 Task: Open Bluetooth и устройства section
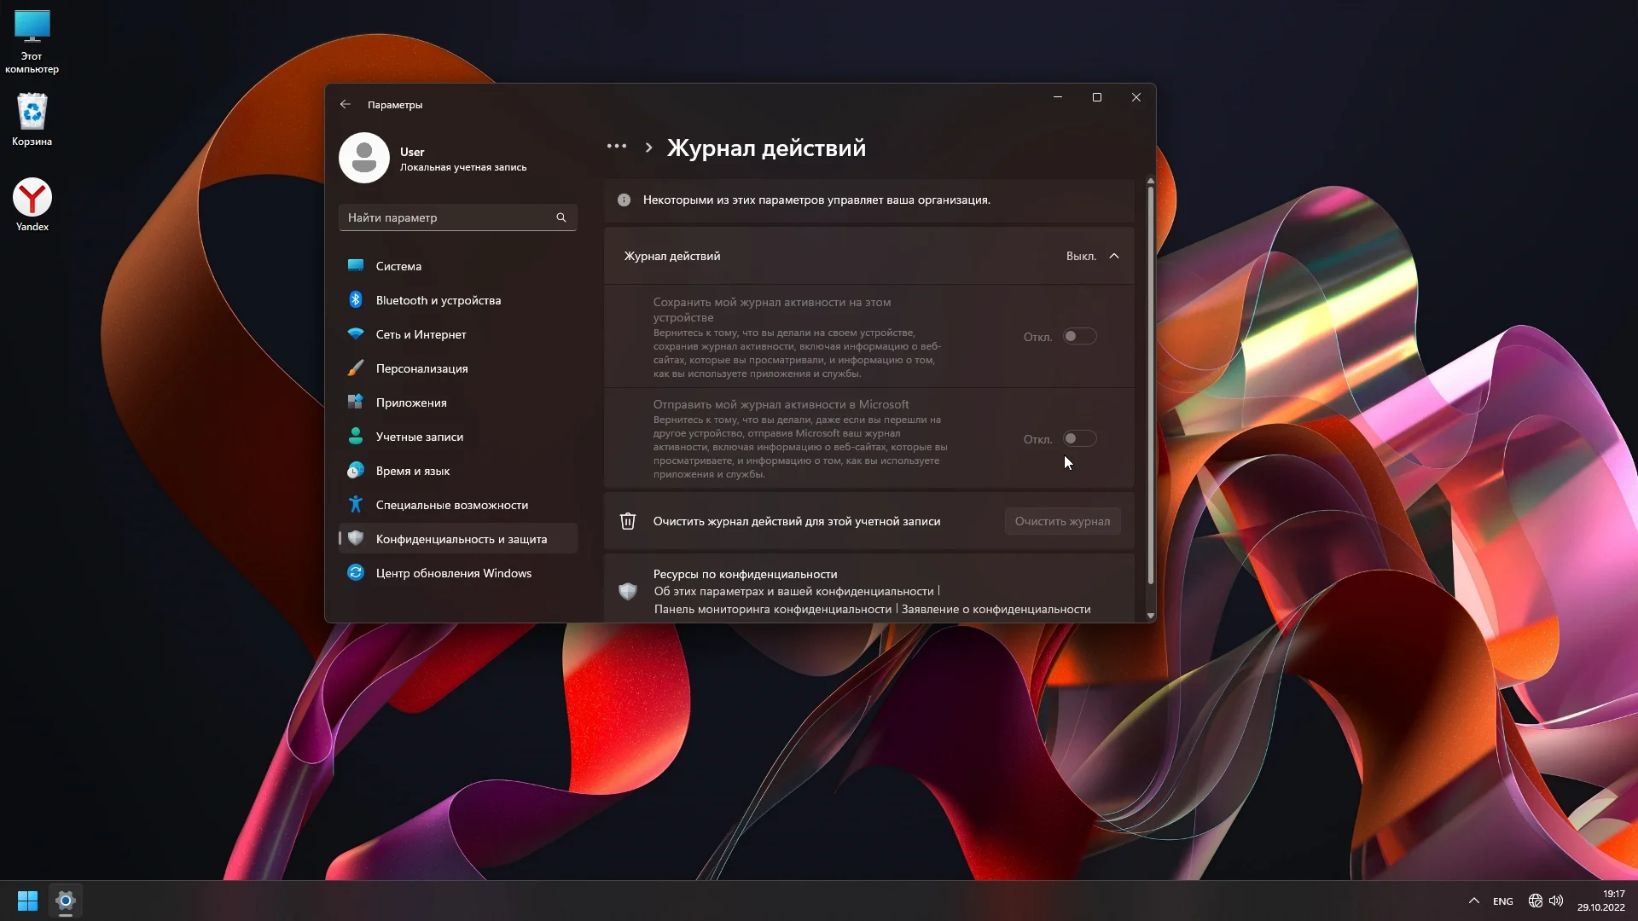click(438, 300)
